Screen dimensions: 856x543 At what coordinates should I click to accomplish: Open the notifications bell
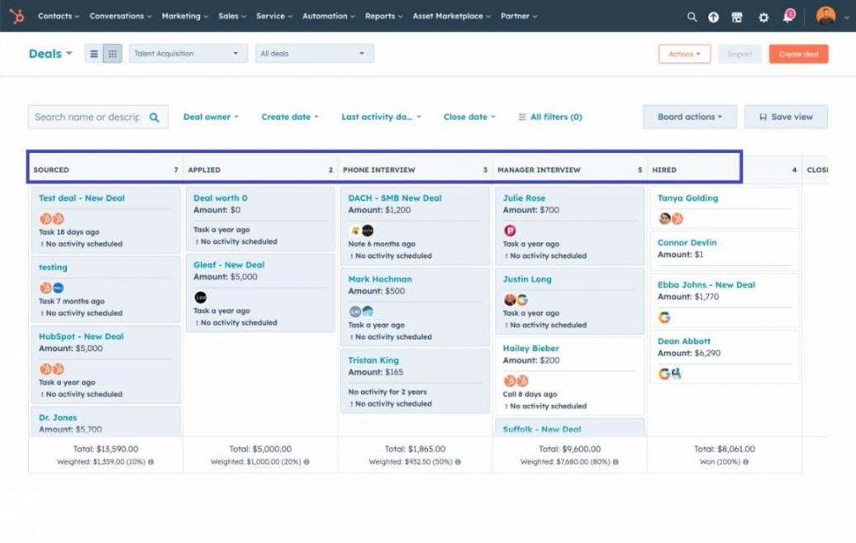coord(788,16)
